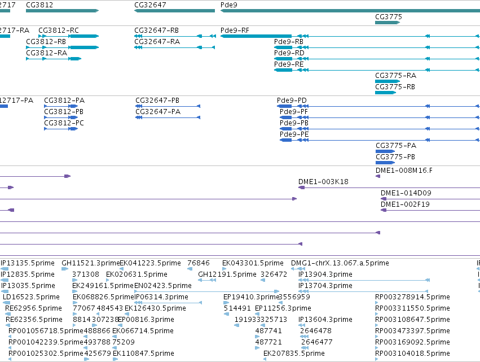Select the CG32647 gene label
480x362 pixels.
point(150,5)
